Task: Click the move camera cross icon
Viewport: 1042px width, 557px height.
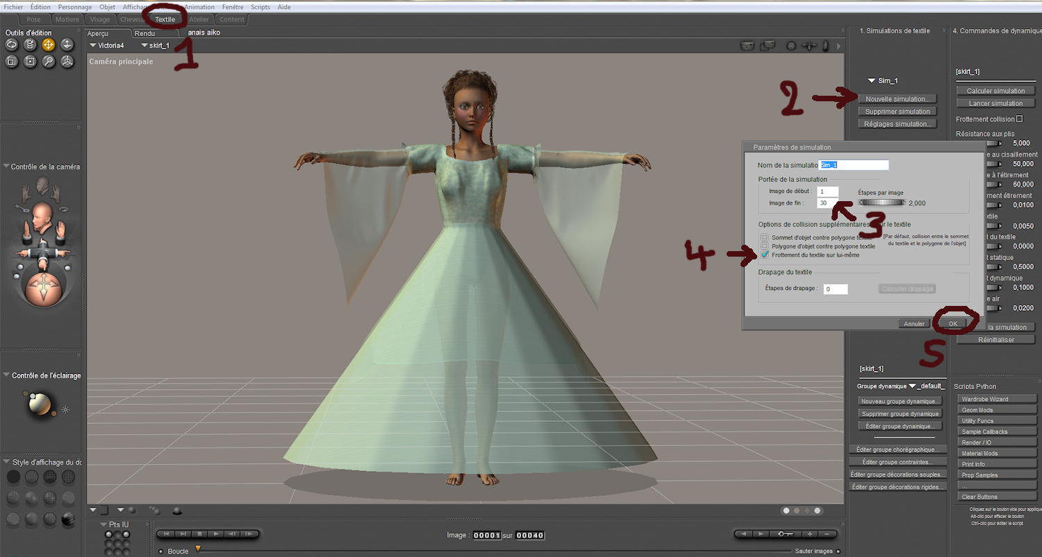Action: [809, 46]
